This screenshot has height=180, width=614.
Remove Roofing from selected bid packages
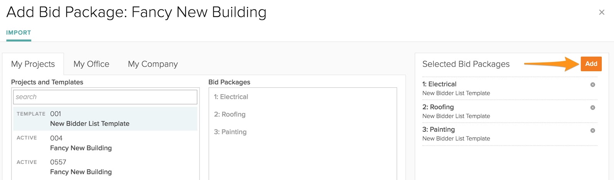[593, 108]
